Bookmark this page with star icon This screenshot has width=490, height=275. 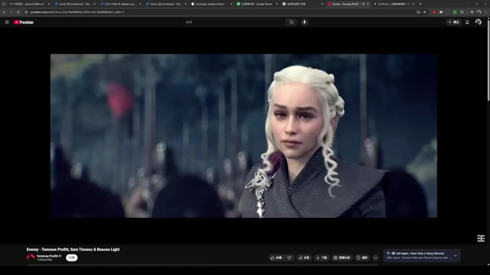[425, 12]
